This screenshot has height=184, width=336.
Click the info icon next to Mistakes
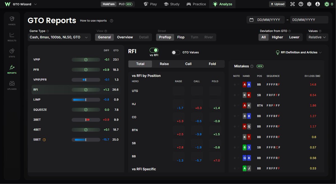(252, 66)
